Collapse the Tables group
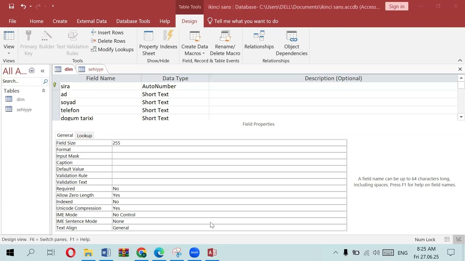Viewport: 465px width, 261px height. tap(44, 91)
